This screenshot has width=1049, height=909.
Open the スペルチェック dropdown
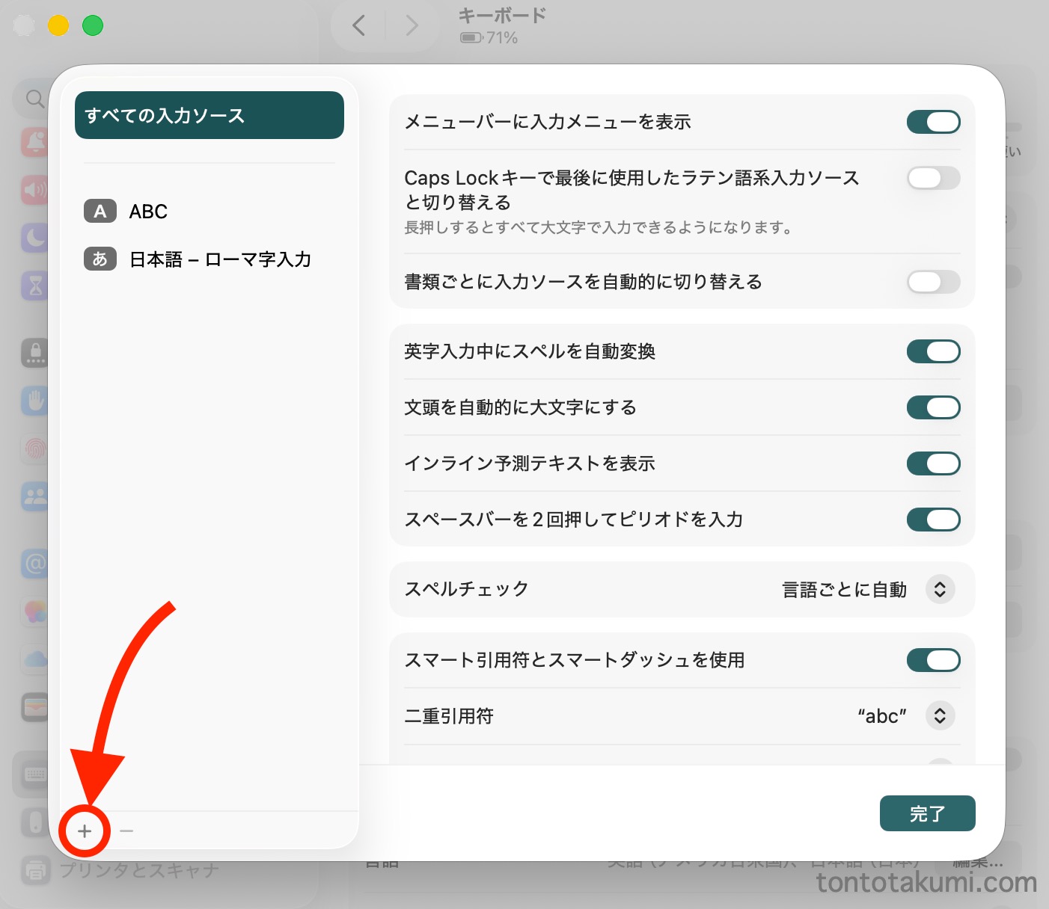click(x=940, y=590)
